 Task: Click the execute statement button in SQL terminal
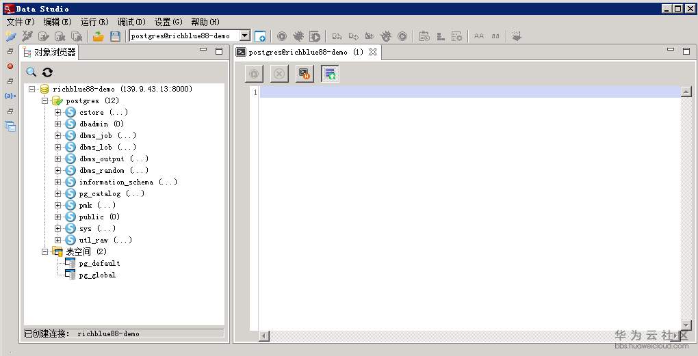[x=254, y=74]
